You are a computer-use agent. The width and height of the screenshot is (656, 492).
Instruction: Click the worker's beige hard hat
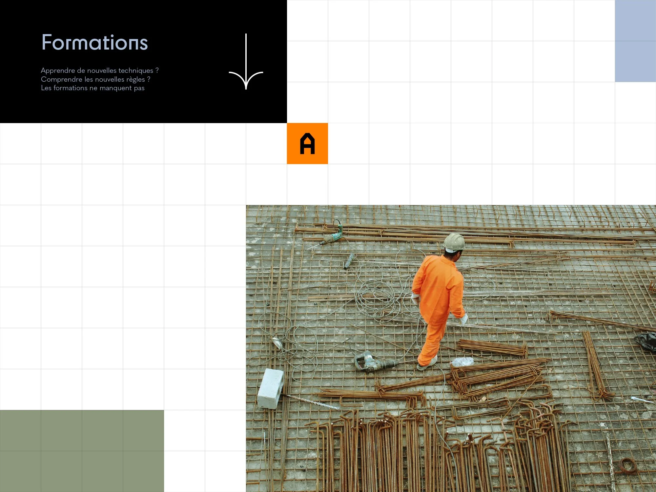pyautogui.click(x=454, y=242)
